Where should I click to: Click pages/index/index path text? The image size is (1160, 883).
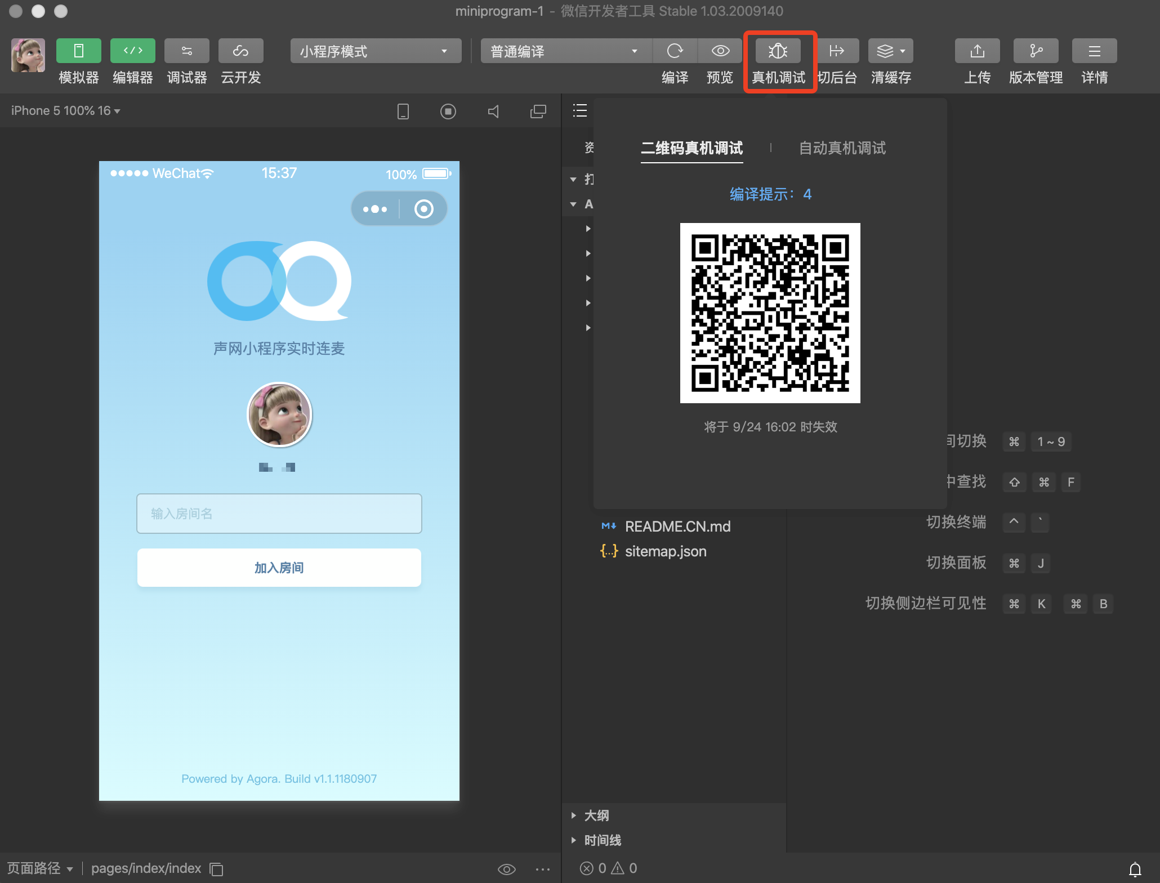tap(146, 868)
